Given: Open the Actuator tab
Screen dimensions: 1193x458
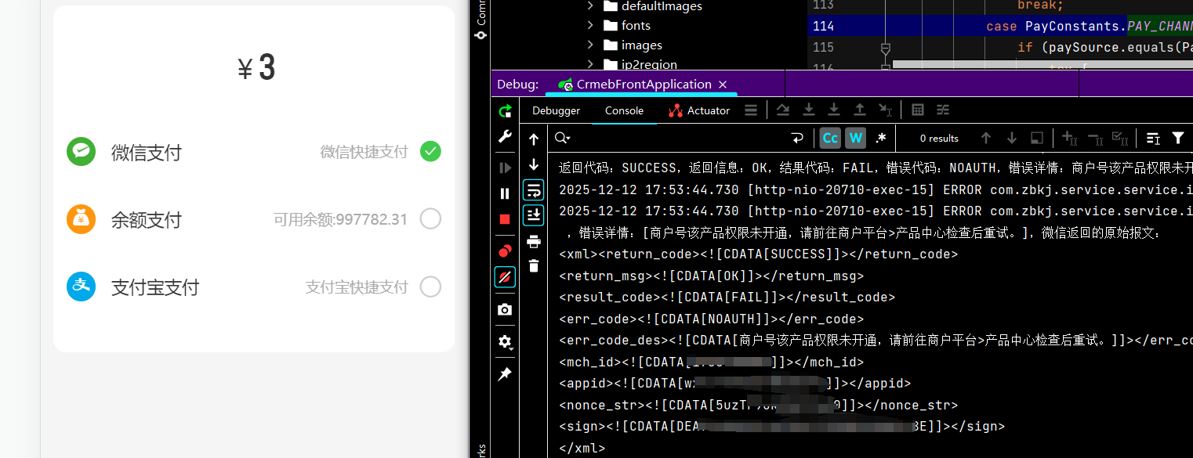Looking at the screenshot, I should pos(698,110).
